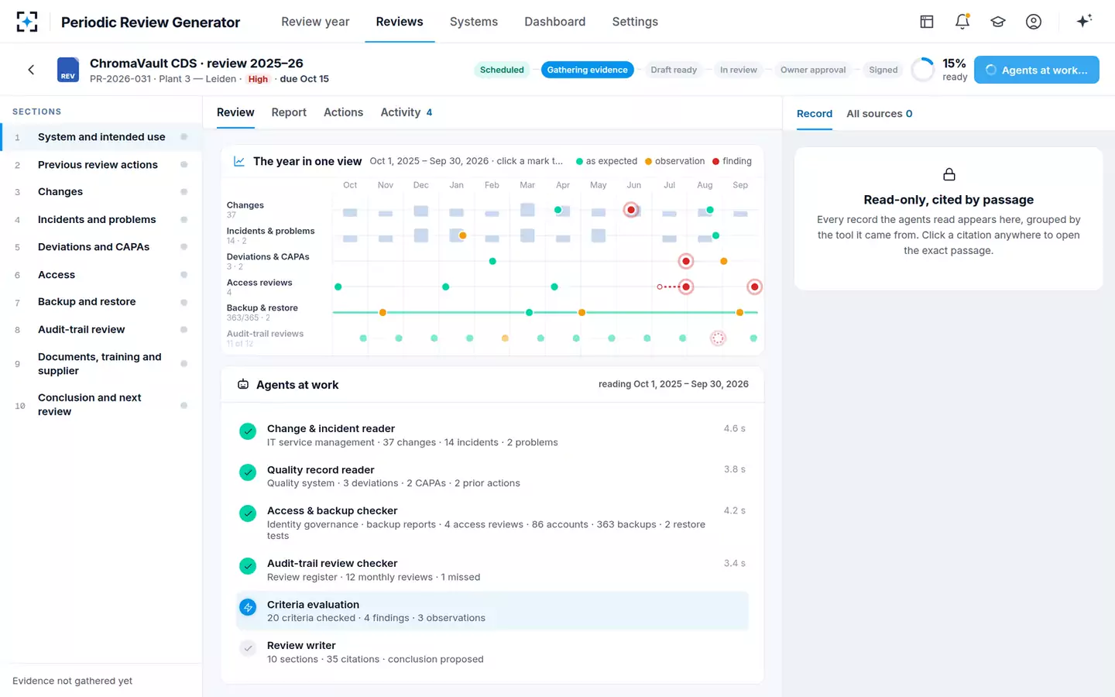This screenshot has height=697, width=1115.
Task: Click the green check for Quality record reader
Action: click(x=248, y=472)
